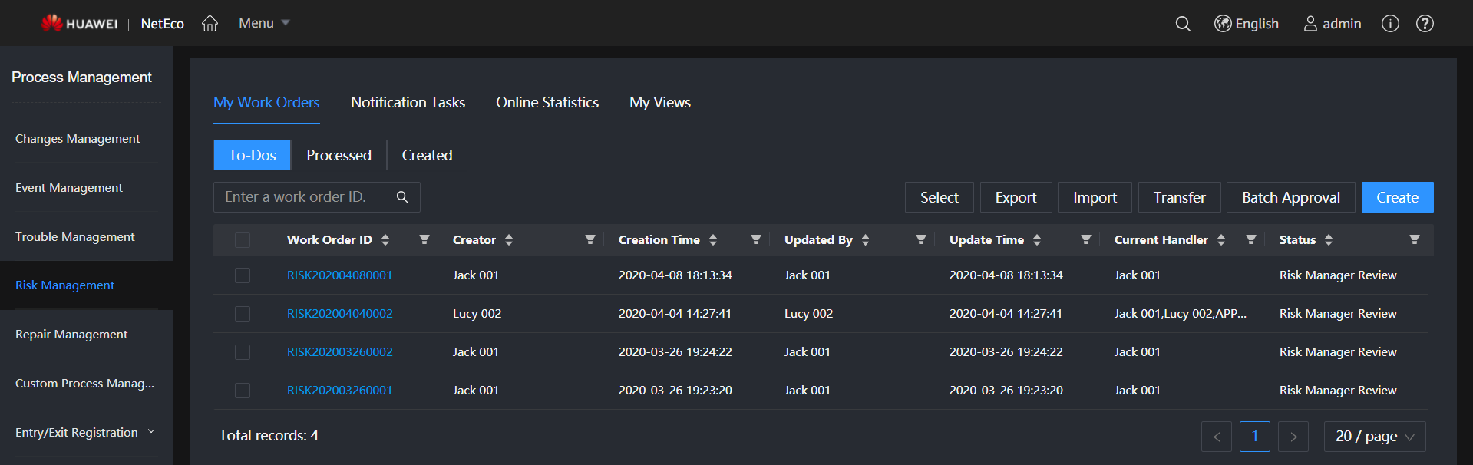Open the search magnifier in top bar

[x=1183, y=24]
